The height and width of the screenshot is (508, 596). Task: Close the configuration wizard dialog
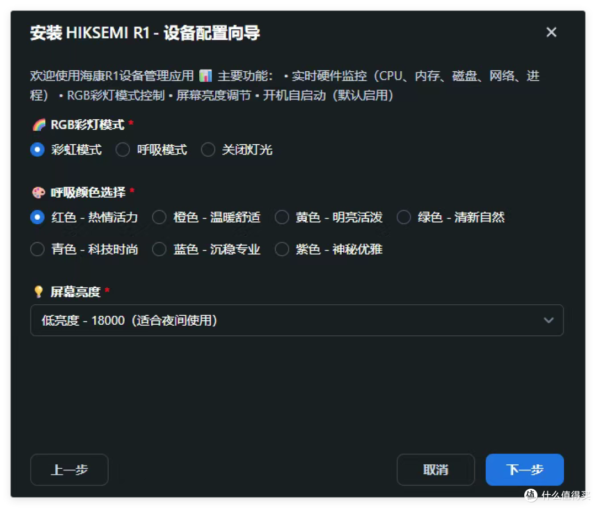tap(551, 33)
